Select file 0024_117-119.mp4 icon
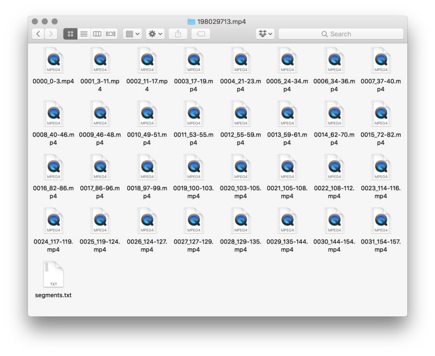 click(53, 221)
